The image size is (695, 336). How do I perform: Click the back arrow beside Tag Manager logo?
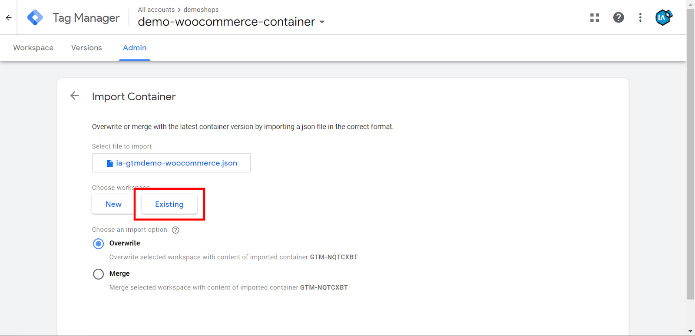[9, 18]
